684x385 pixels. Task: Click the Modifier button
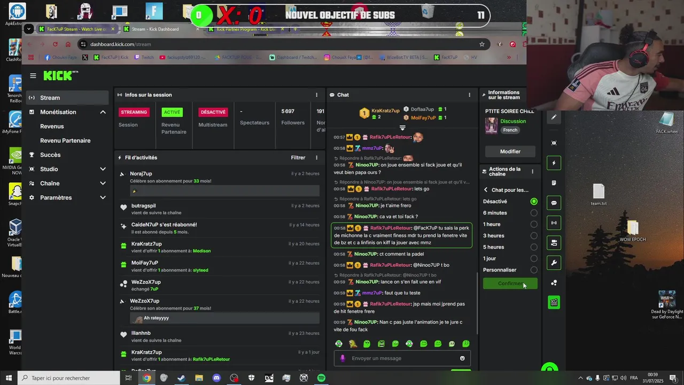510,151
